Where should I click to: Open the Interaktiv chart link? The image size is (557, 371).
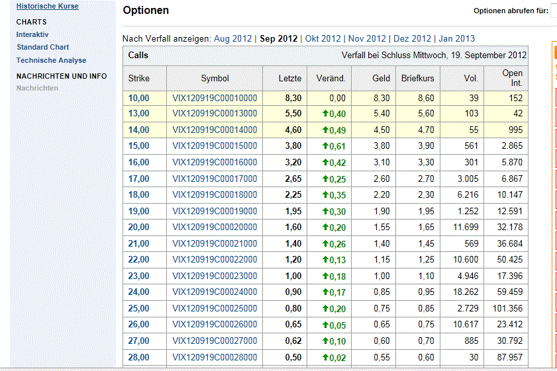(x=32, y=34)
